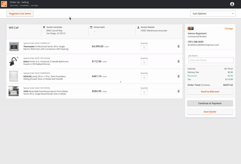
Task: Click the customer email address
Action: click(x=203, y=45)
